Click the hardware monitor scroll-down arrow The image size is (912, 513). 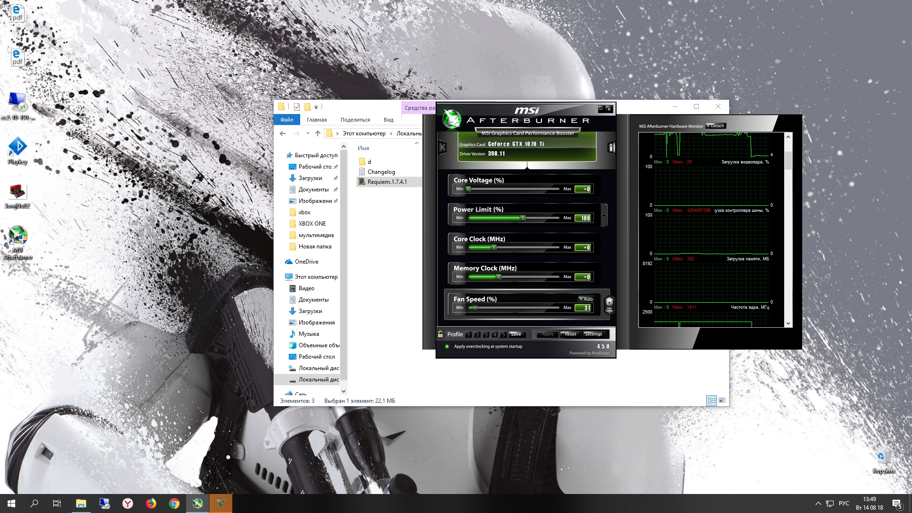[788, 323]
